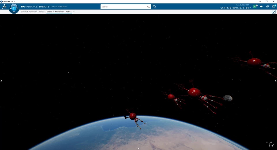Expand the right side panel arrow
The height and width of the screenshot is (150, 277).
276,80
